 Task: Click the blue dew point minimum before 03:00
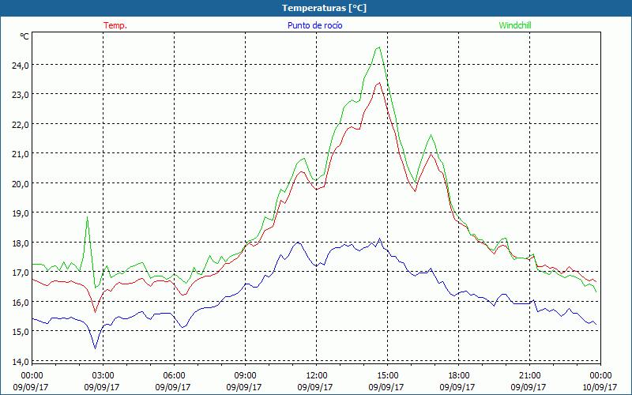[x=95, y=348]
